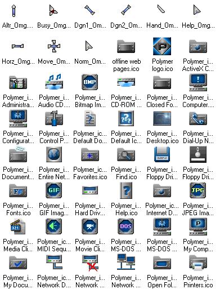Click the Dgn2_Om diagonal cursor icon

[x=126, y=10]
